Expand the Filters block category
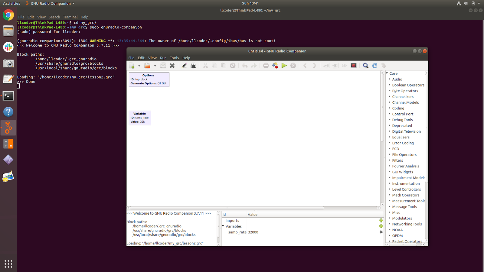Screen dimensions: 484x272 pyautogui.click(x=390, y=160)
